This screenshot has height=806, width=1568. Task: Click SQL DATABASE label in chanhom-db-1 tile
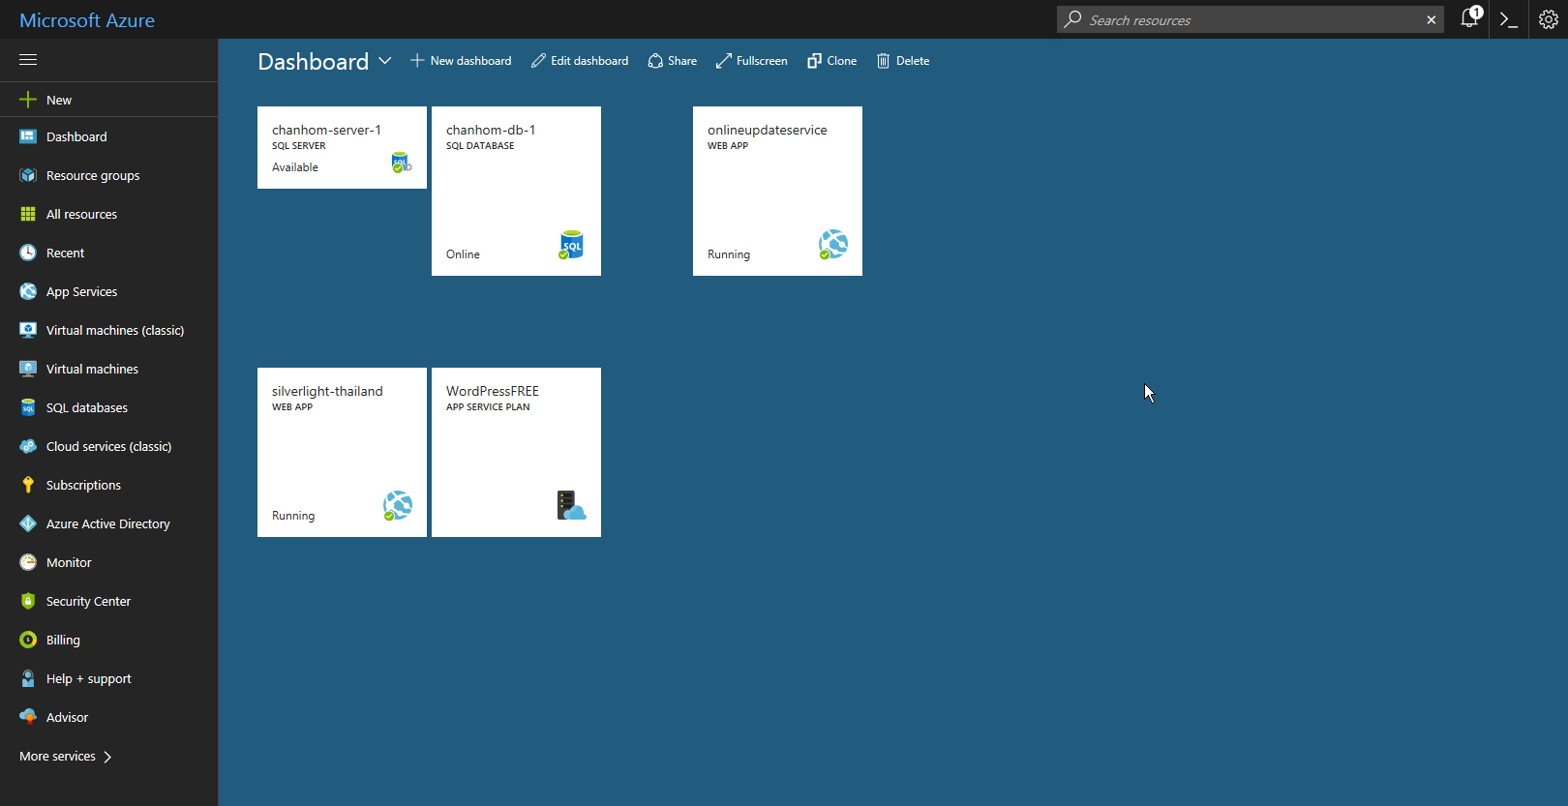pyautogui.click(x=480, y=146)
